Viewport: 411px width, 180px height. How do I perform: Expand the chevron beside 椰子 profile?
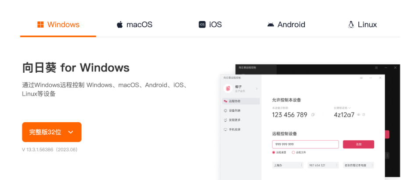pos(256,89)
